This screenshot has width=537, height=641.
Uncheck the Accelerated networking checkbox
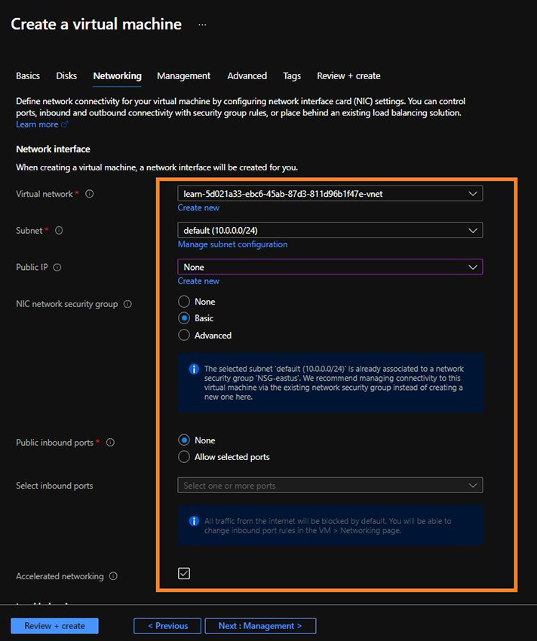(183, 573)
